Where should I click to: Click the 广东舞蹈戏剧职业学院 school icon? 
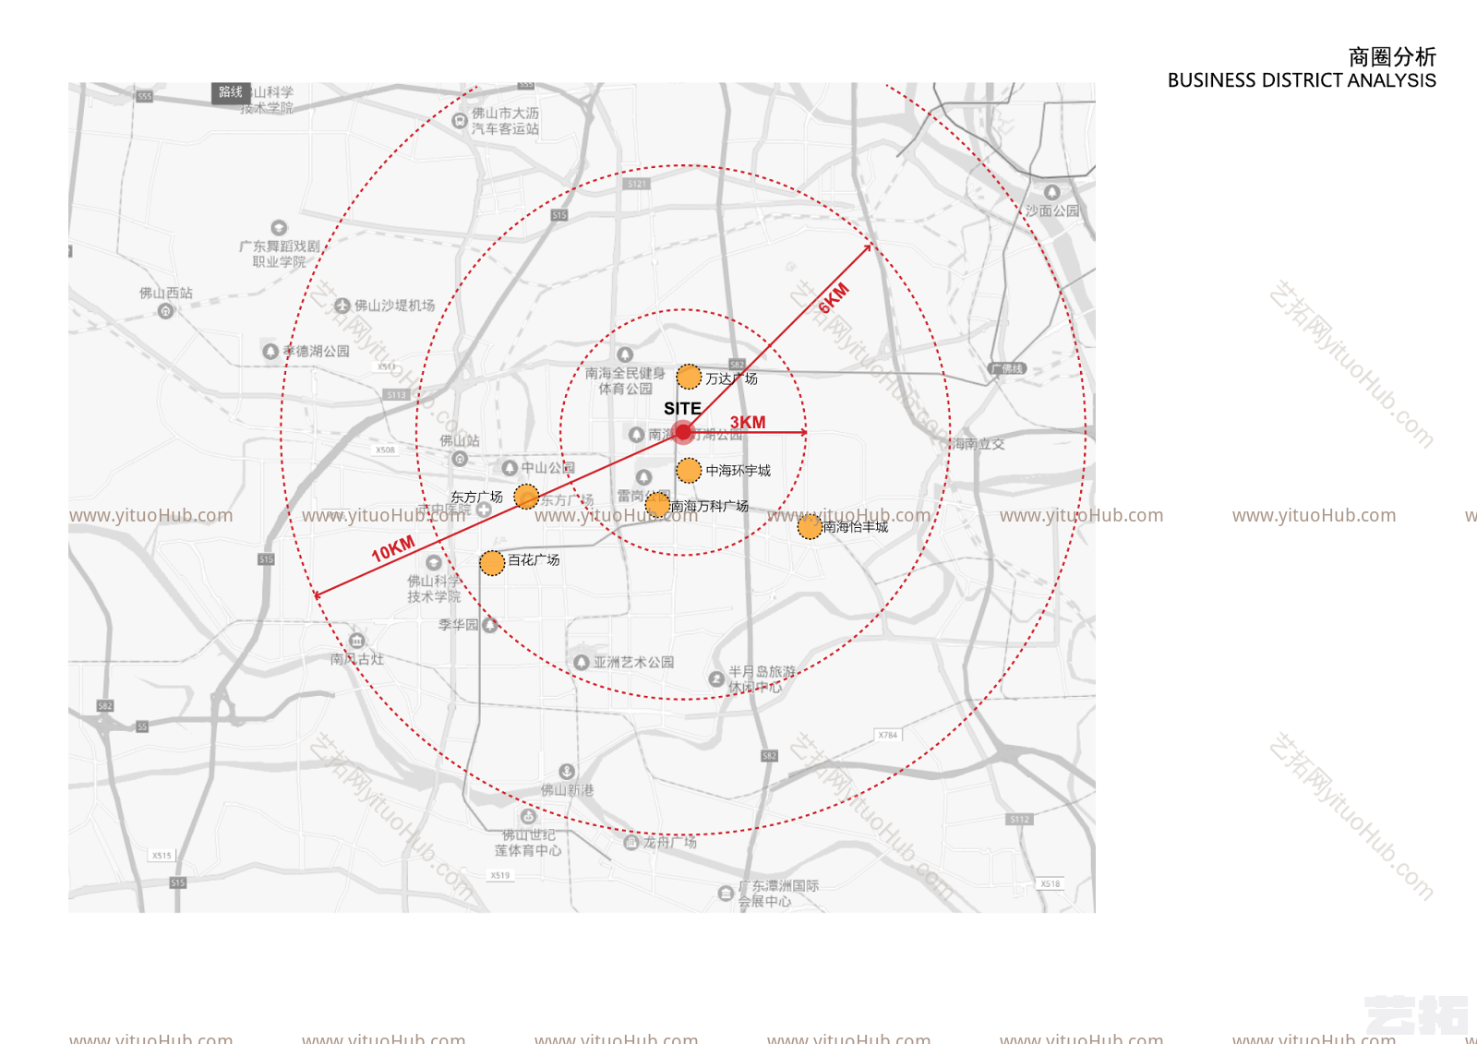[279, 228]
